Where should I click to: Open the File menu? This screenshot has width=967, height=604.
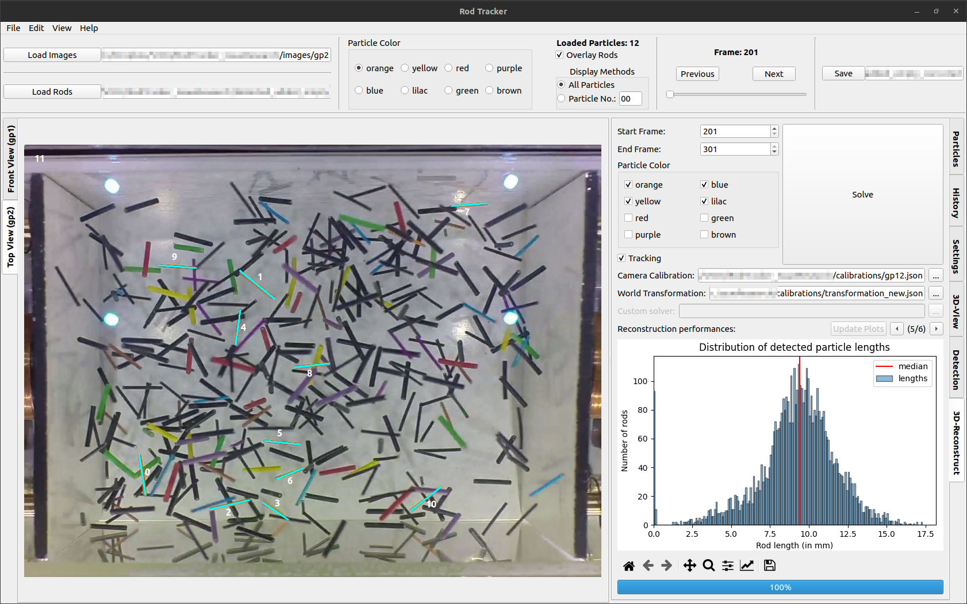[x=13, y=28]
